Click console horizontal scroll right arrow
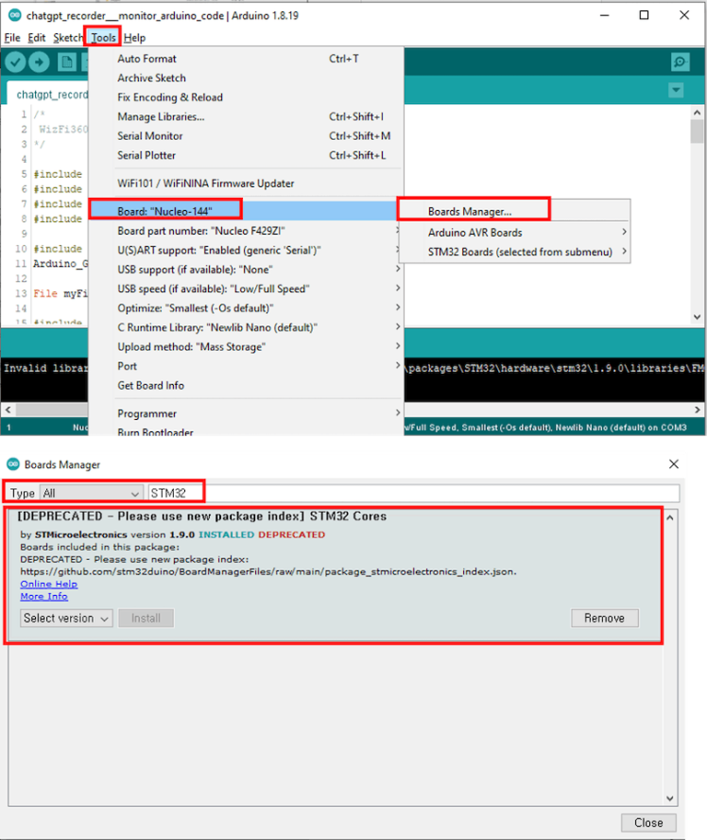 [x=697, y=410]
